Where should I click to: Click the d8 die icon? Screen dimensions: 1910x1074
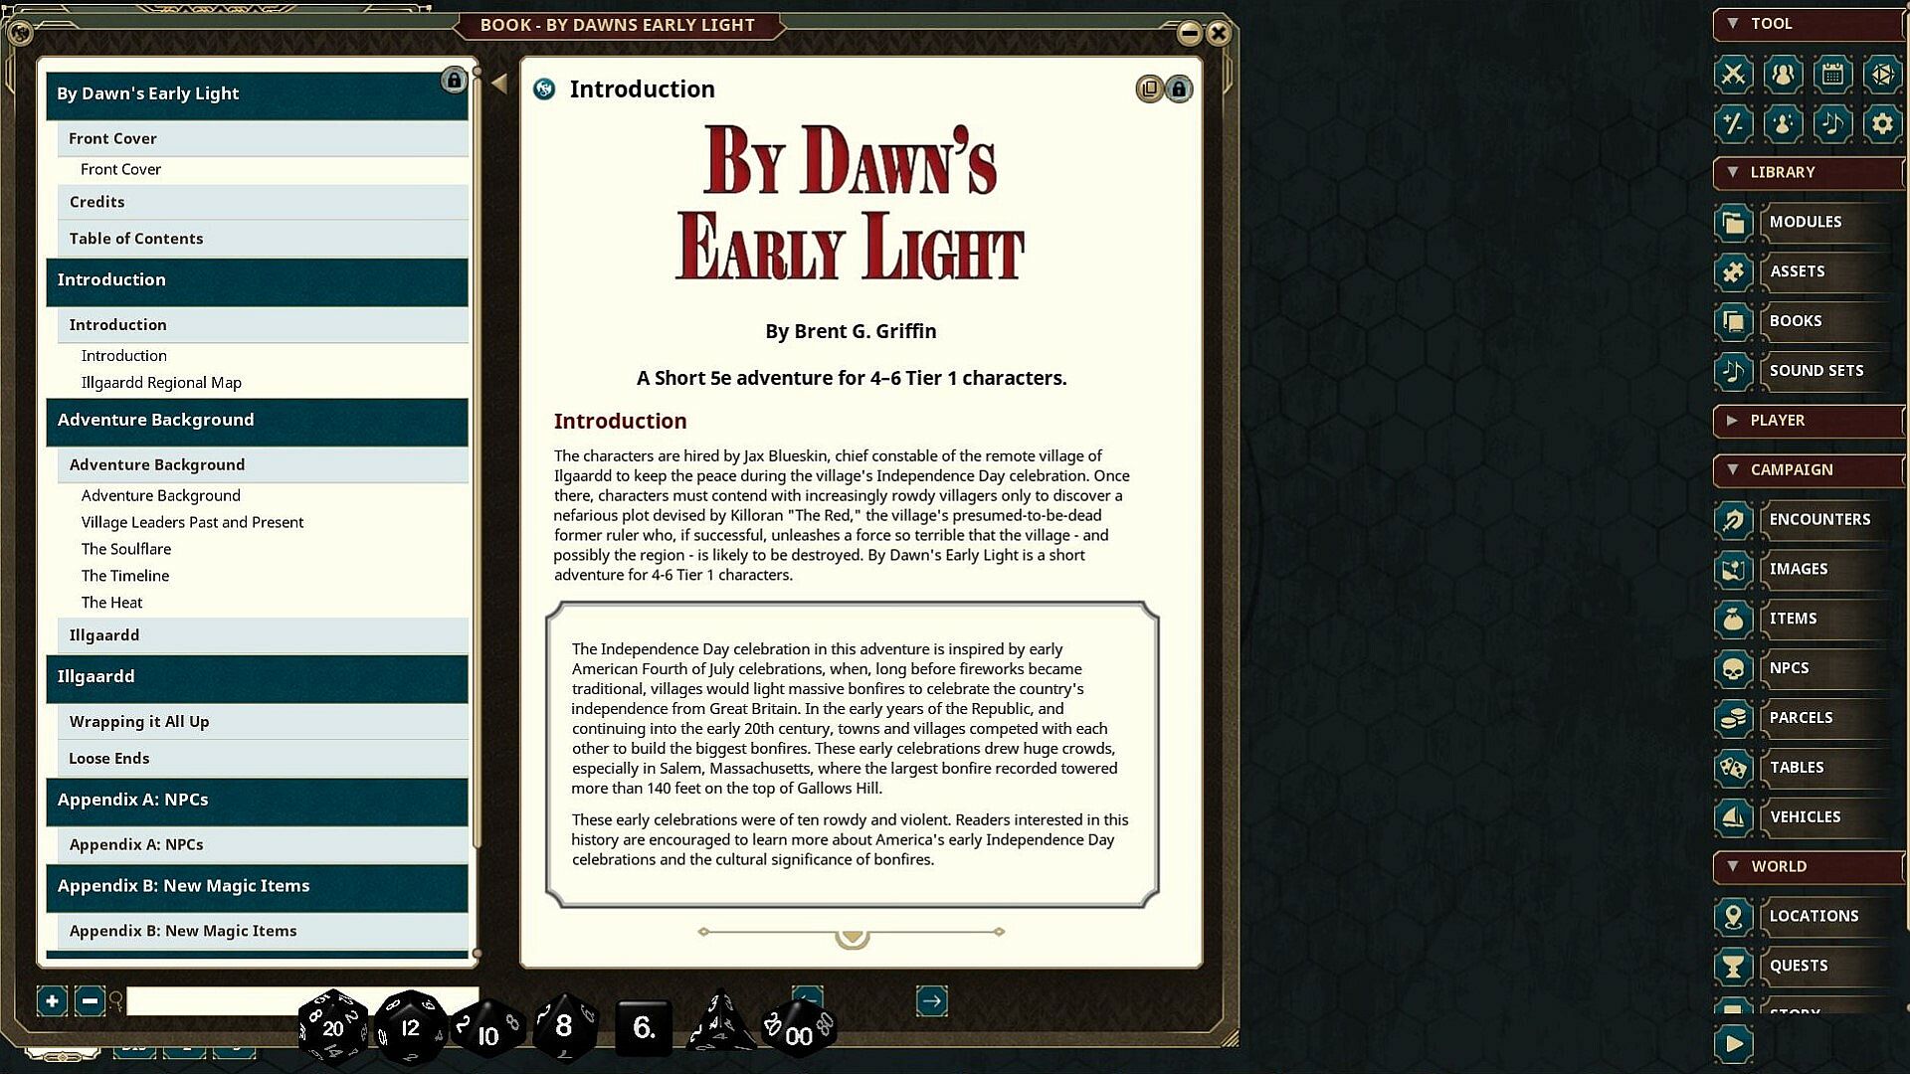pos(564,1026)
